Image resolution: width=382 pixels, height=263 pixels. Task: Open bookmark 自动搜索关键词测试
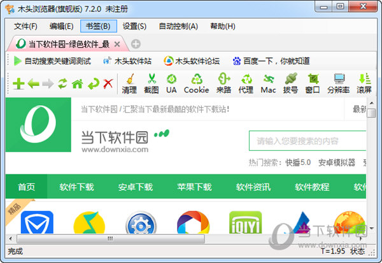pyautogui.click(x=52, y=61)
